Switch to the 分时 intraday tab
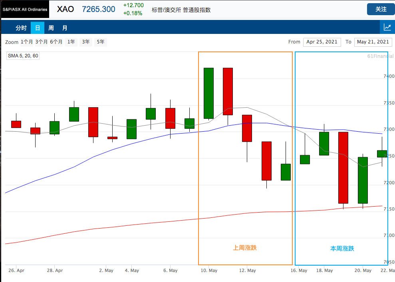Viewport: 395px width, 282px height. 21,28
